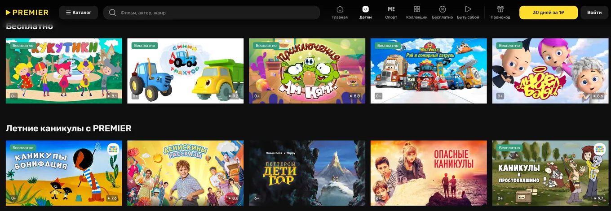This screenshot has height=211, width=611.
Task: Click the Бесплатно badge on Синий трактор
Action: click(x=145, y=46)
